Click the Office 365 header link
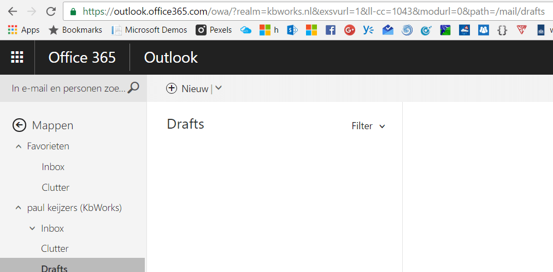Screen dimensions: 553x272 pyautogui.click(x=82, y=57)
